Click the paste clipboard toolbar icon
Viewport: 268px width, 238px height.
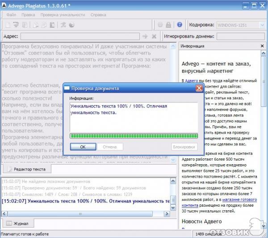(x=52, y=25)
